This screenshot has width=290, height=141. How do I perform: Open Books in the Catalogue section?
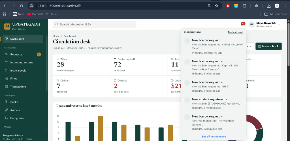click(23, 102)
